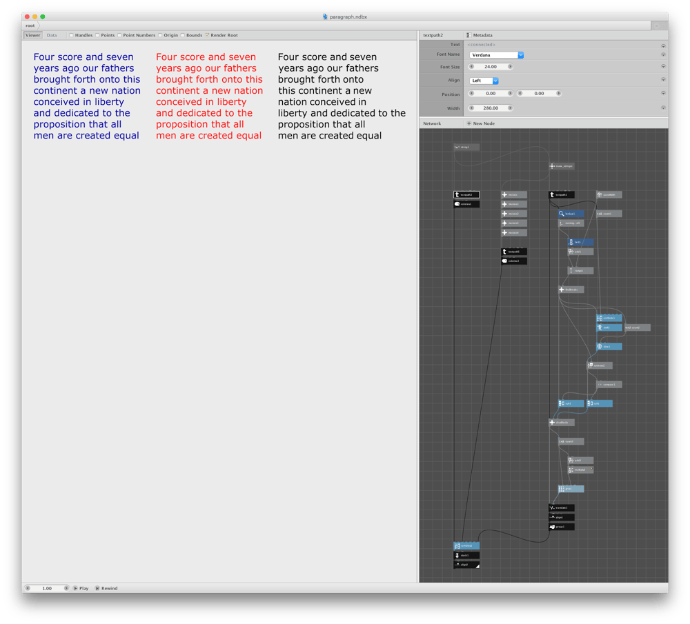
Task: Select the make_strings1 node
Action: pyautogui.click(x=562, y=166)
